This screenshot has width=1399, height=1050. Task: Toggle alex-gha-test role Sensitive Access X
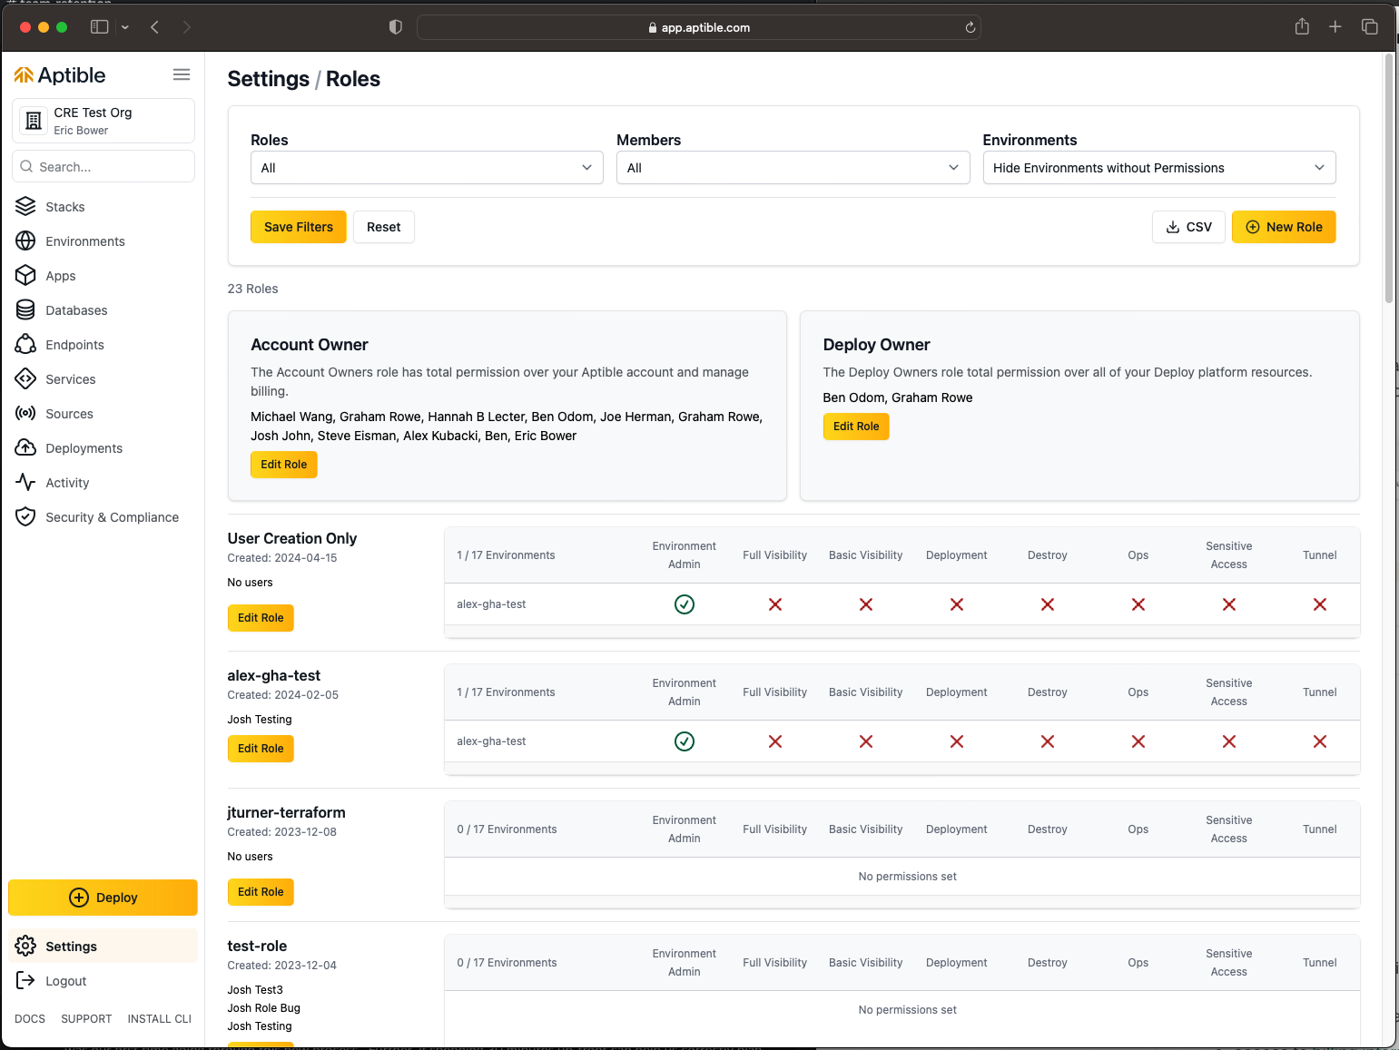tap(1229, 741)
